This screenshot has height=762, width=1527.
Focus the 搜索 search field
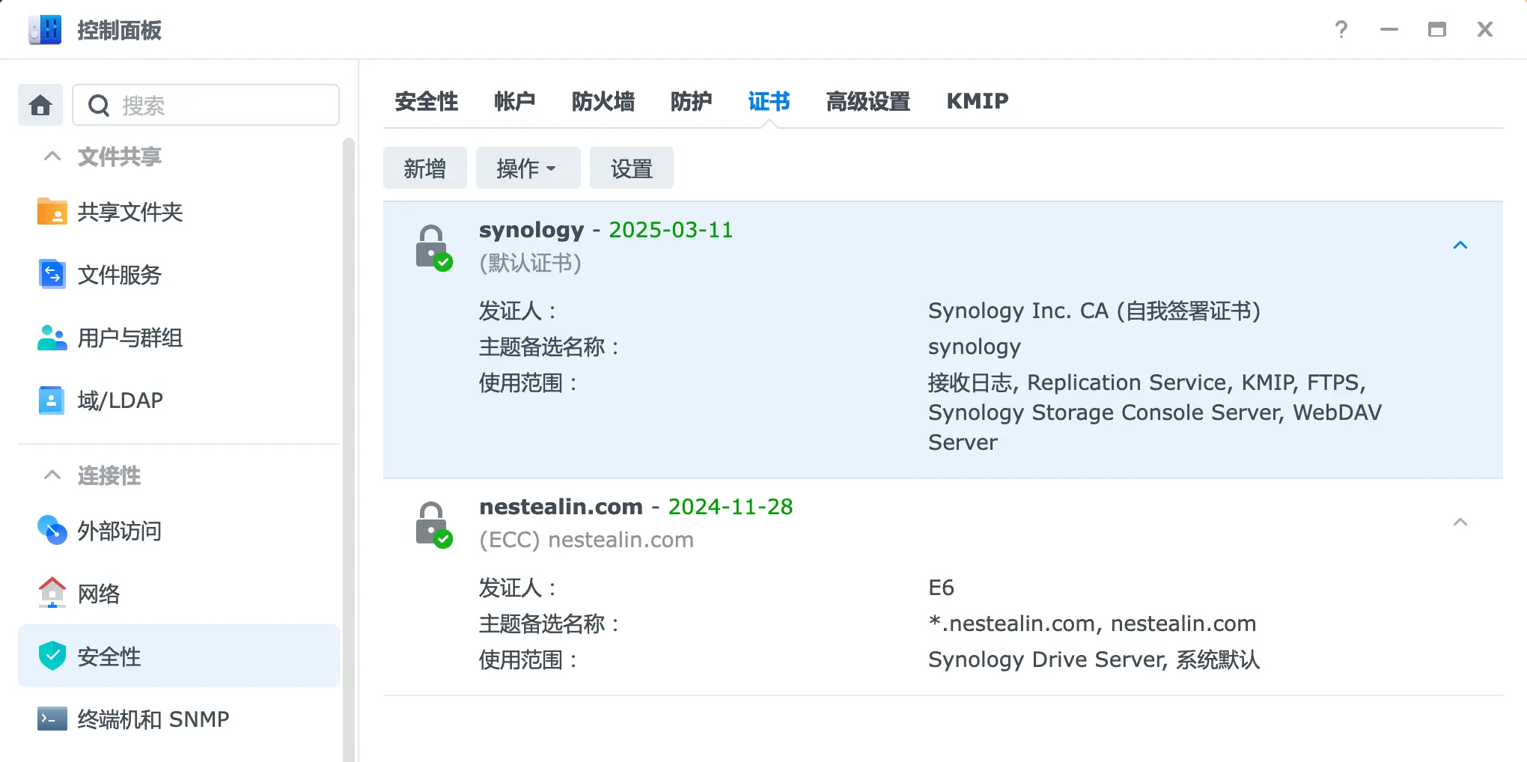[x=206, y=105]
